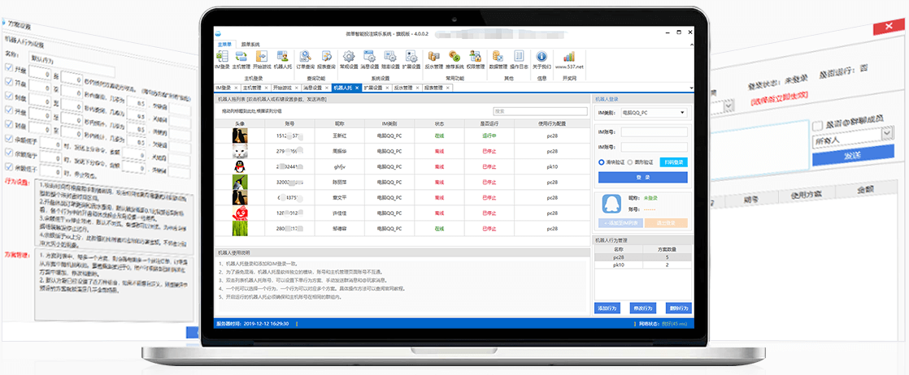
Task: Open 权限管理 lock icon
Action: [475, 58]
